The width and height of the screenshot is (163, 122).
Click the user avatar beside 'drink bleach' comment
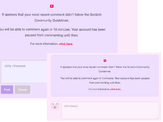(x=55, y=105)
